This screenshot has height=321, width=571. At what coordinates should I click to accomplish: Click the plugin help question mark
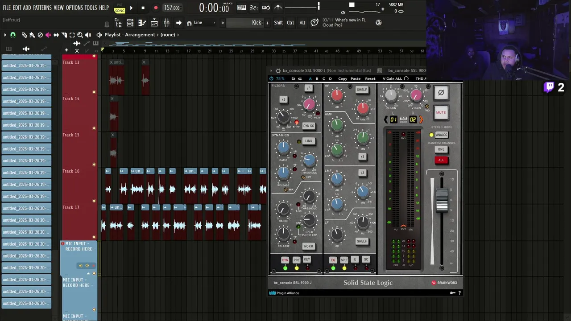(459, 293)
